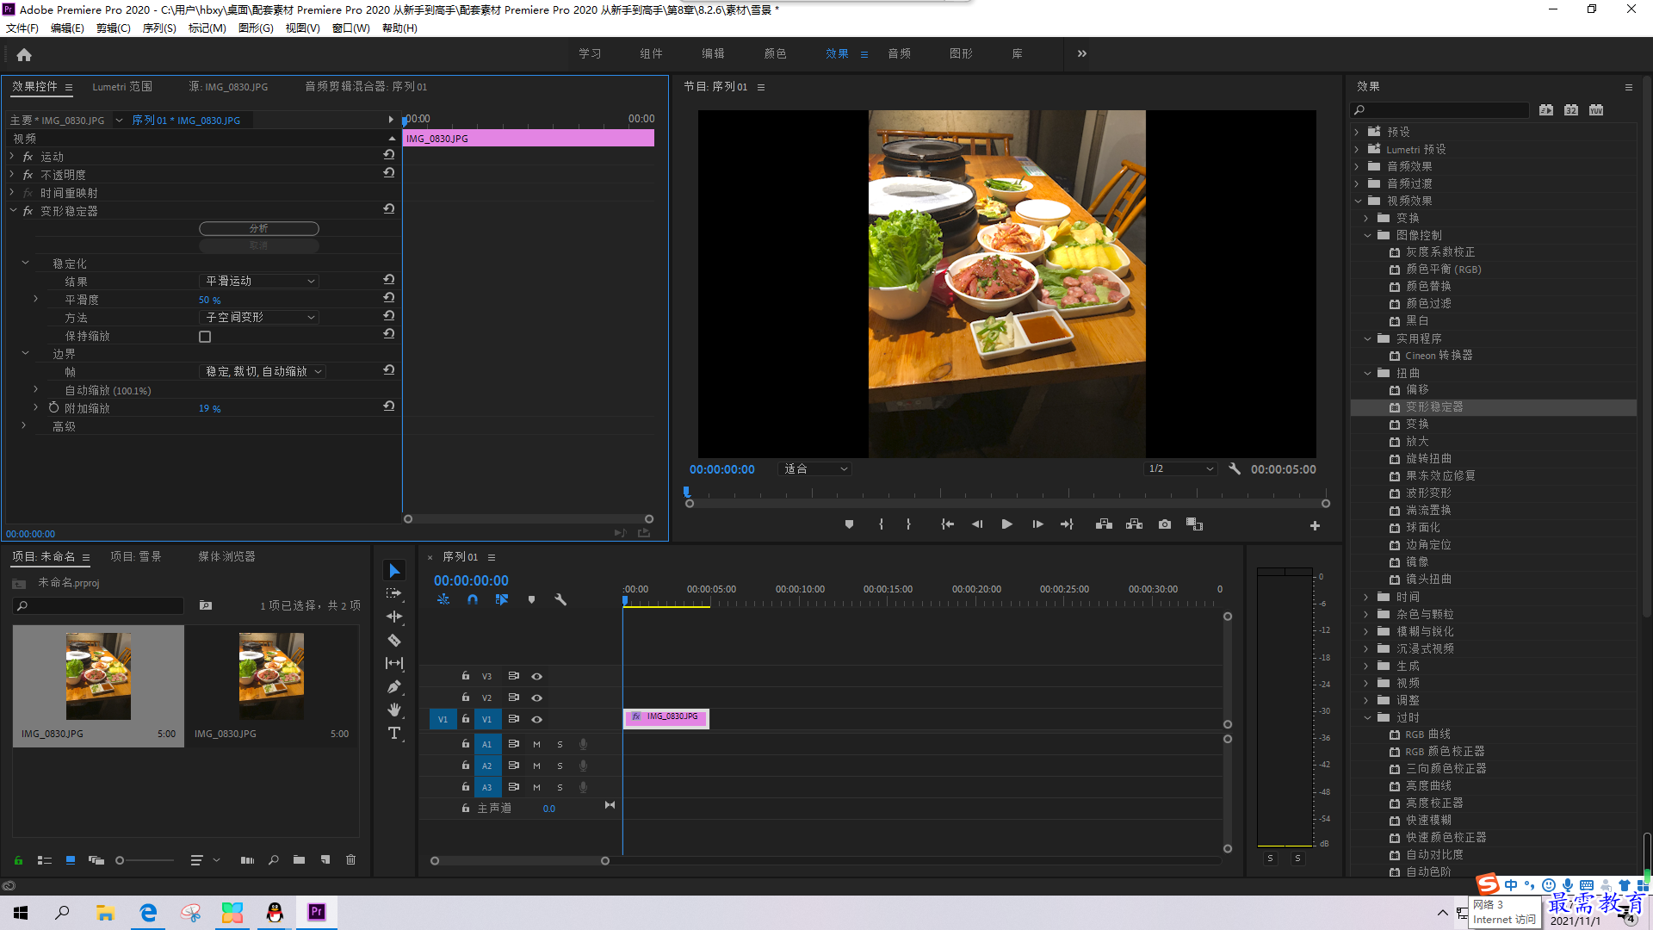Expand the 高级 section
Screen dimensions: 1653x930
coord(24,425)
